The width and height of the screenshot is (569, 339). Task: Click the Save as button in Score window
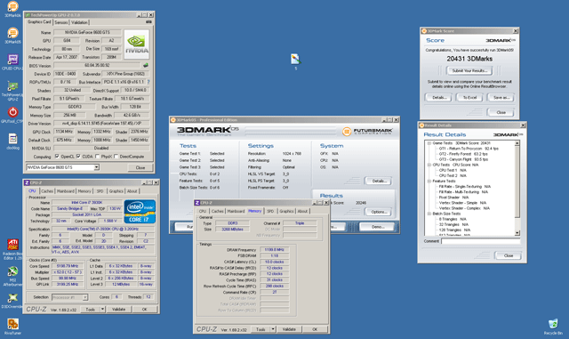tap(501, 97)
